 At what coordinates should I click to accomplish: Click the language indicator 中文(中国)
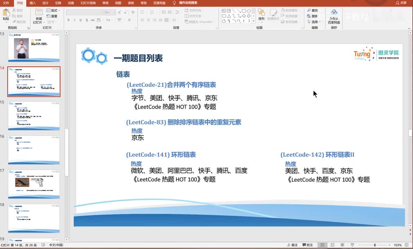[56, 245]
